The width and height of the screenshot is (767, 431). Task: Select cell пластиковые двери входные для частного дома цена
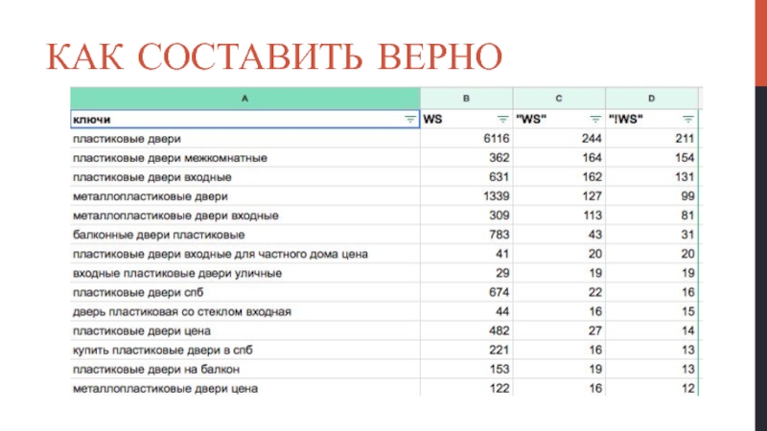pos(245,254)
